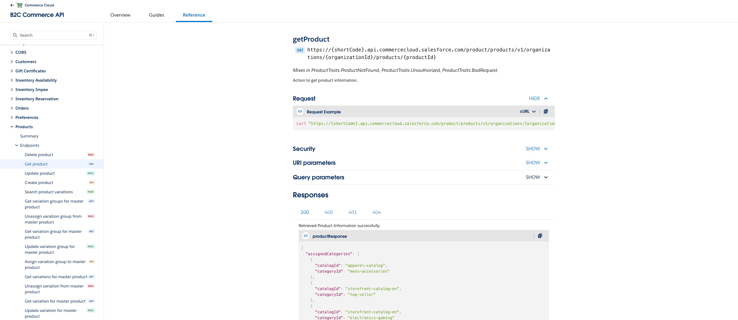Show the URI parameters section
The width and height of the screenshot is (738, 320).
point(537,163)
